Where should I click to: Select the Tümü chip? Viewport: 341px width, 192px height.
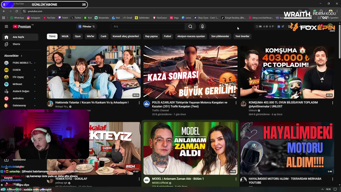pyautogui.click(x=52, y=36)
